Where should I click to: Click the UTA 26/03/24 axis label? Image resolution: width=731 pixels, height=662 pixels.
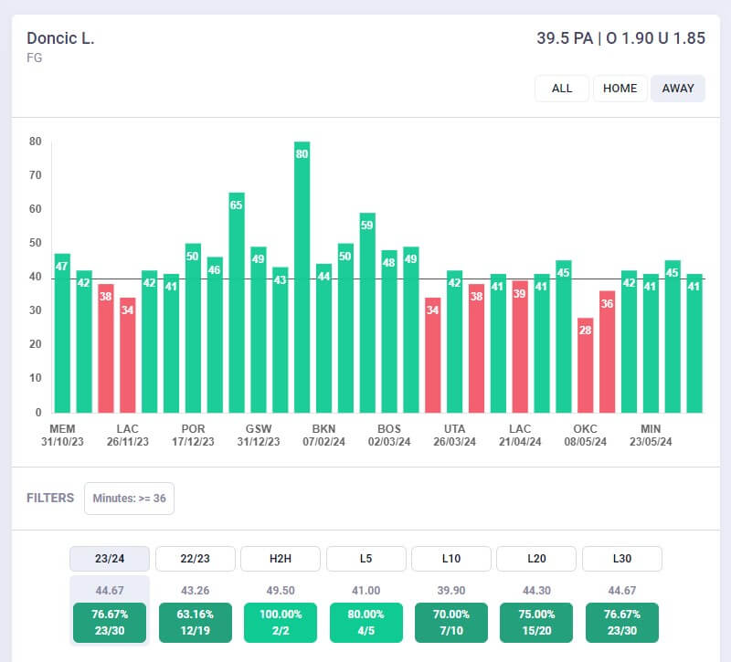pyautogui.click(x=454, y=436)
